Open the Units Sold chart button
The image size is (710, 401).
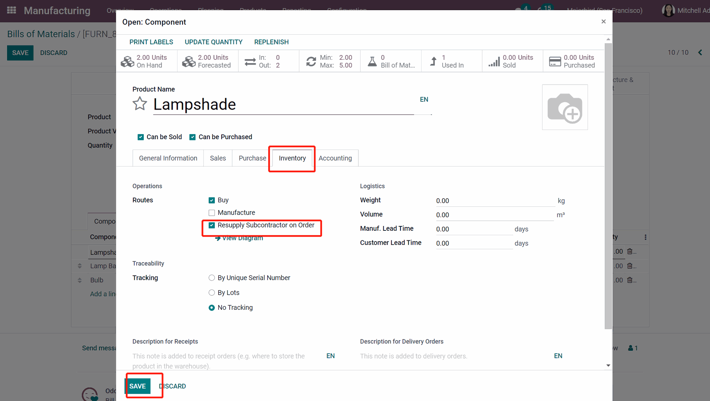tap(512, 61)
